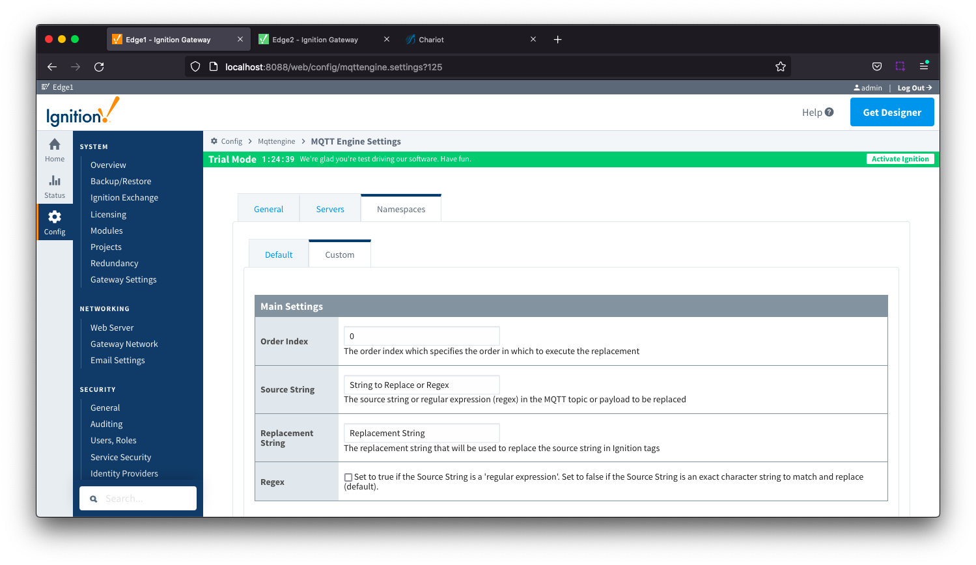Open Overview in System menu
Viewport: 976px width, 565px height.
point(108,165)
